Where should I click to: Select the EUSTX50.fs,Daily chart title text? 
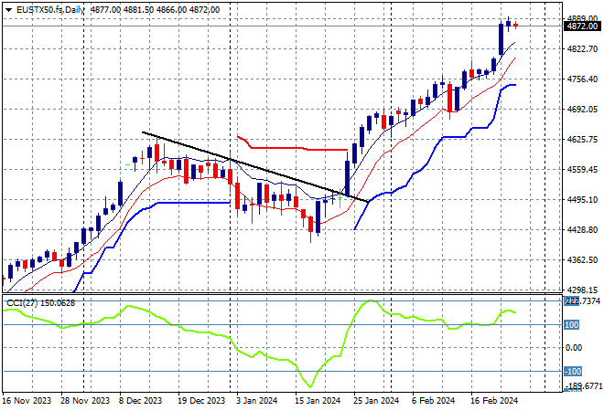50,10
